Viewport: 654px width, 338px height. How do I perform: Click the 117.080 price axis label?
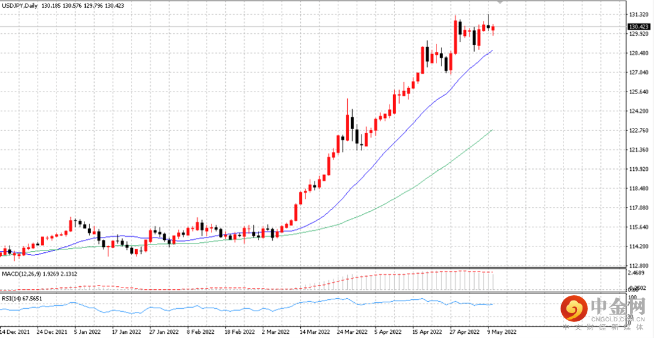[638, 208]
